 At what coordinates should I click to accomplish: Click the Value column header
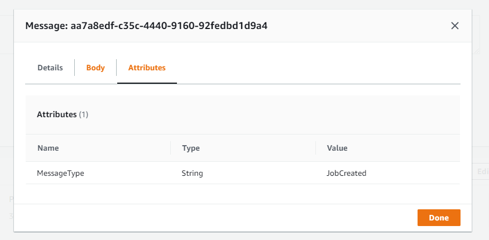[337, 148]
